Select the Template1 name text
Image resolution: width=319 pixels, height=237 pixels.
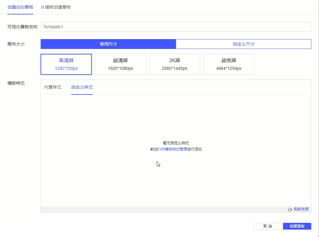coord(53,27)
